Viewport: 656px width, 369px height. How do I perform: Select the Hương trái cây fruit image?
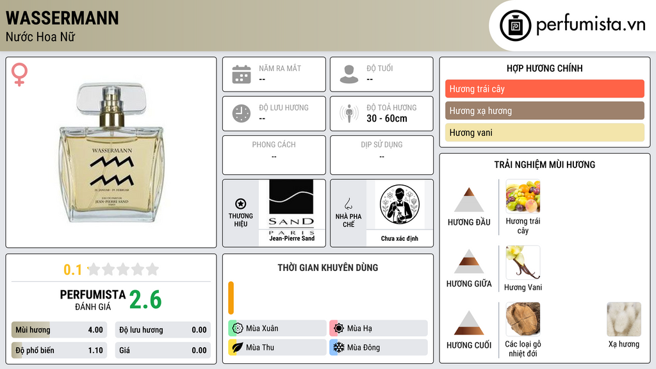coord(523,197)
